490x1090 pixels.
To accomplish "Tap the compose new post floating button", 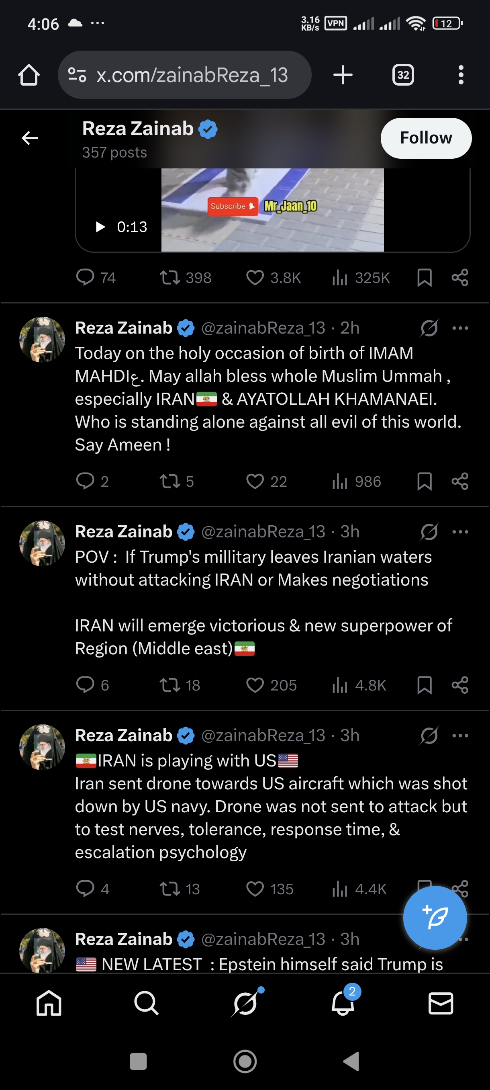I will 435,918.
